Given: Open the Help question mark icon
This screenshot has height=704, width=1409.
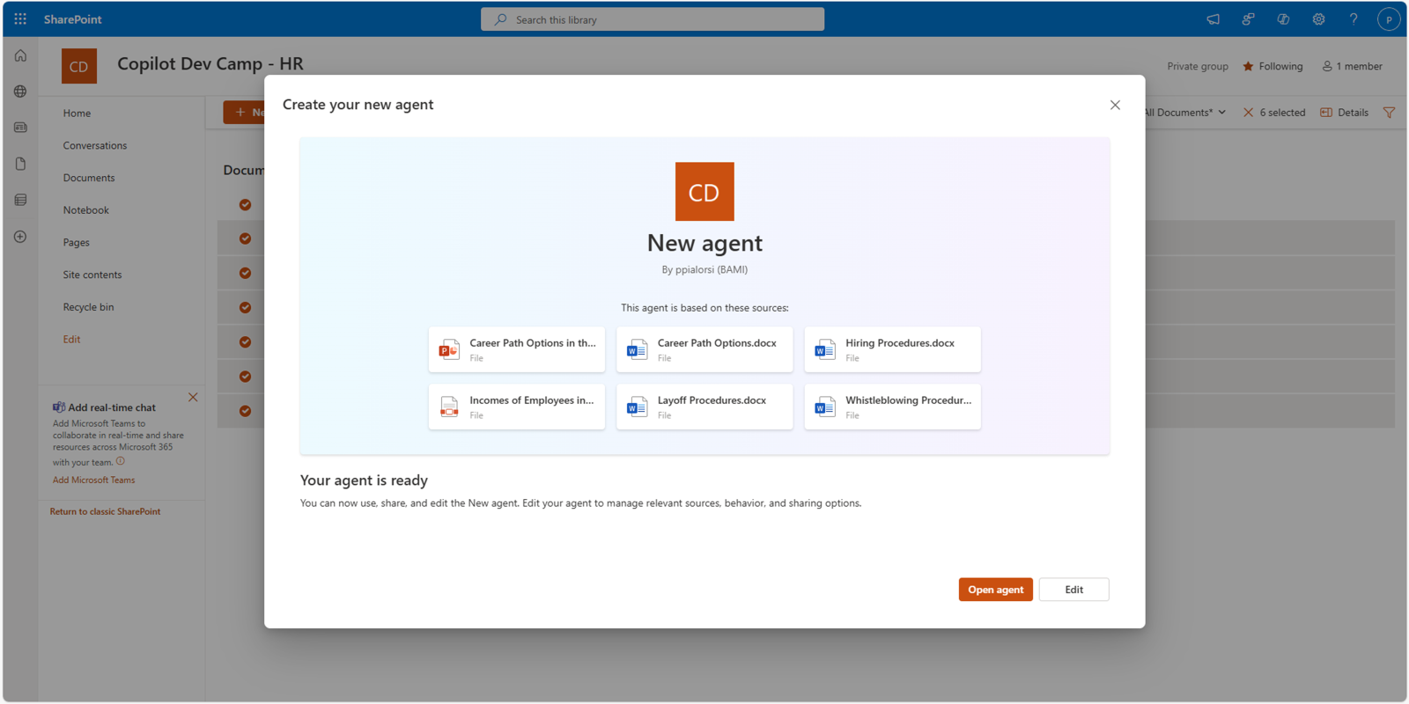Looking at the screenshot, I should [x=1354, y=18].
